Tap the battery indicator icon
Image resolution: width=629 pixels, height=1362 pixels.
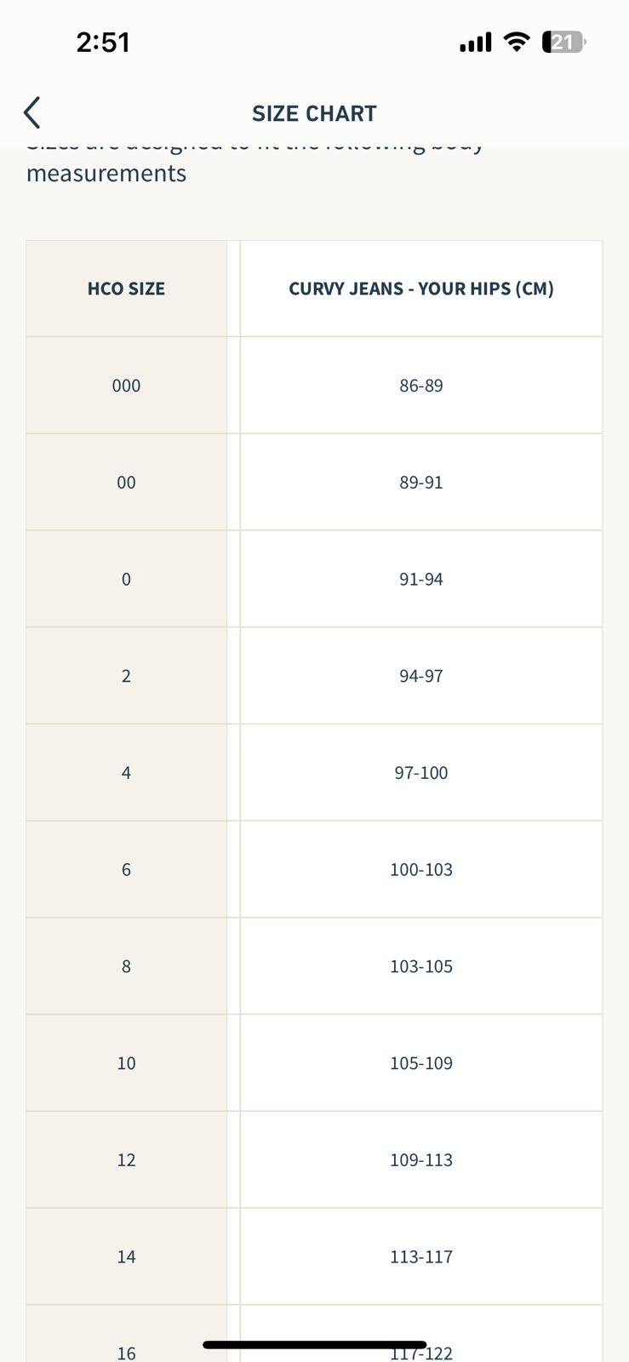pyautogui.click(x=563, y=42)
